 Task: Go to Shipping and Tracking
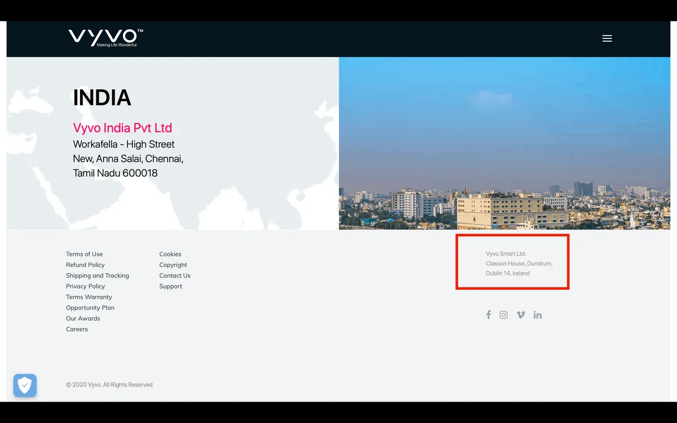[98, 276]
